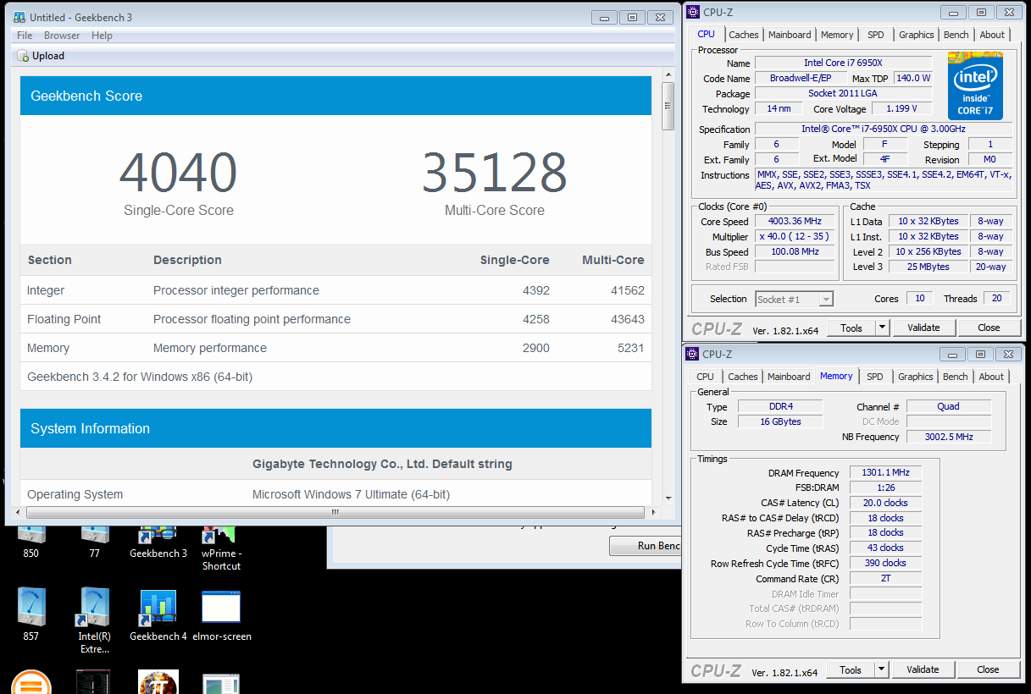Open Graphics tab in bottom CPU-Z window
The width and height of the screenshot is (1031, 694).
[916, 377]
